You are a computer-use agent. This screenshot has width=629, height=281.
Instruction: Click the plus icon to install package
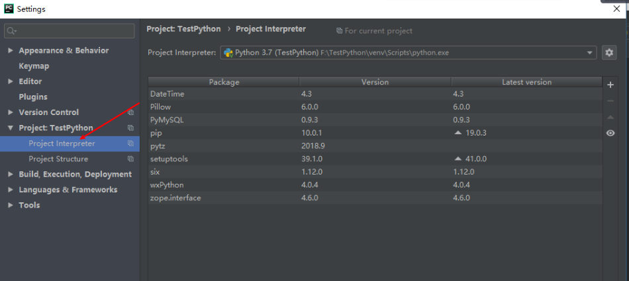[610, 85]
